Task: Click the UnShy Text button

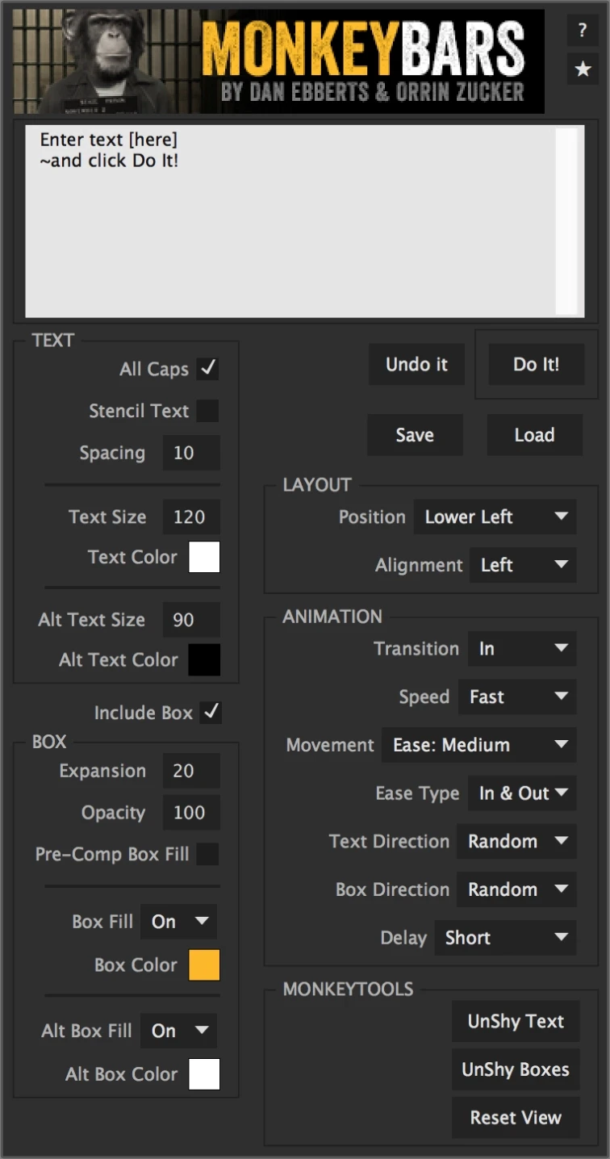Action: pyautogui.click(x=516, y=1021)
